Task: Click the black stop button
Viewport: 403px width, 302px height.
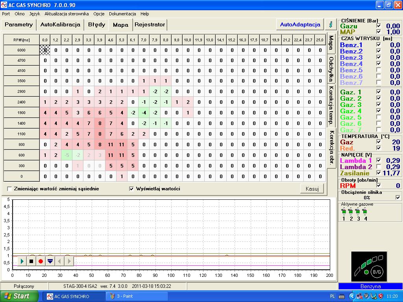Action: [x=31, y=261]
